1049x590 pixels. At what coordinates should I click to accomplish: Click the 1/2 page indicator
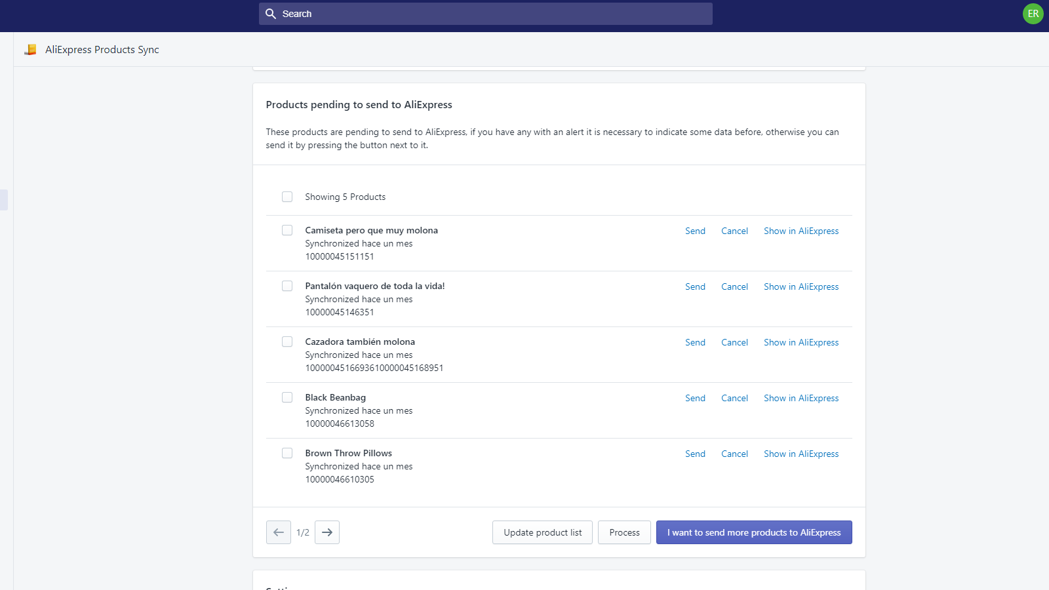click(303, 532)
